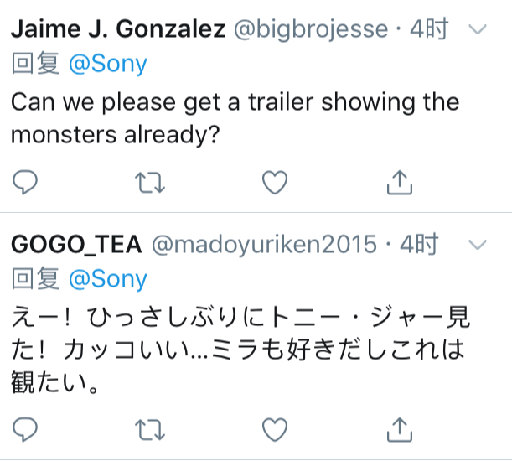Tap the 4时 timestamp on Jaime's tweet

pyautogui.click(x=429, y=29)
